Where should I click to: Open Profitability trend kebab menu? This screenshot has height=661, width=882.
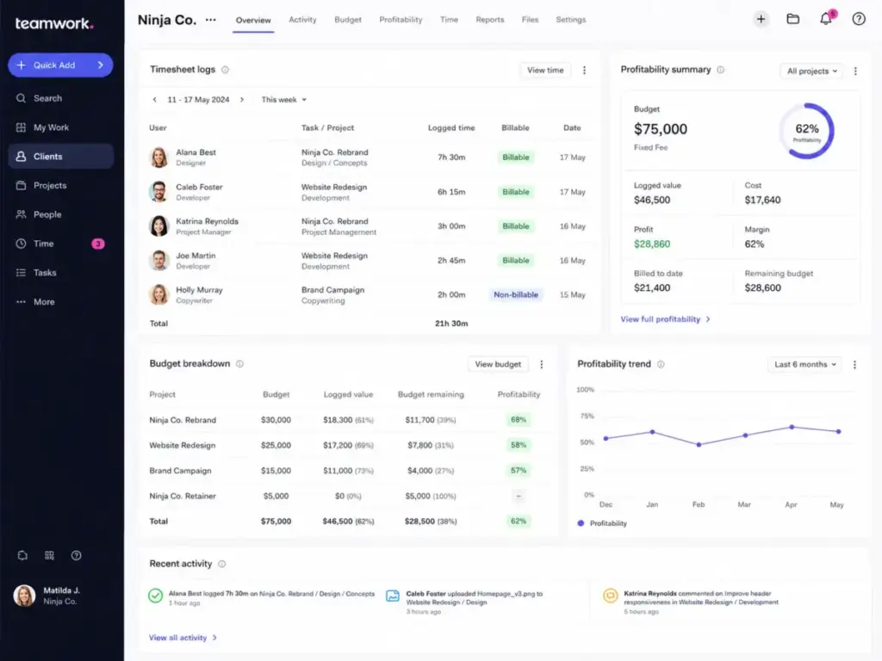tap(854, 364)
